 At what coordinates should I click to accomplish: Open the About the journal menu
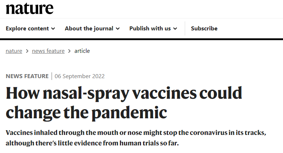pyautogui.click(x=92, y=29)
